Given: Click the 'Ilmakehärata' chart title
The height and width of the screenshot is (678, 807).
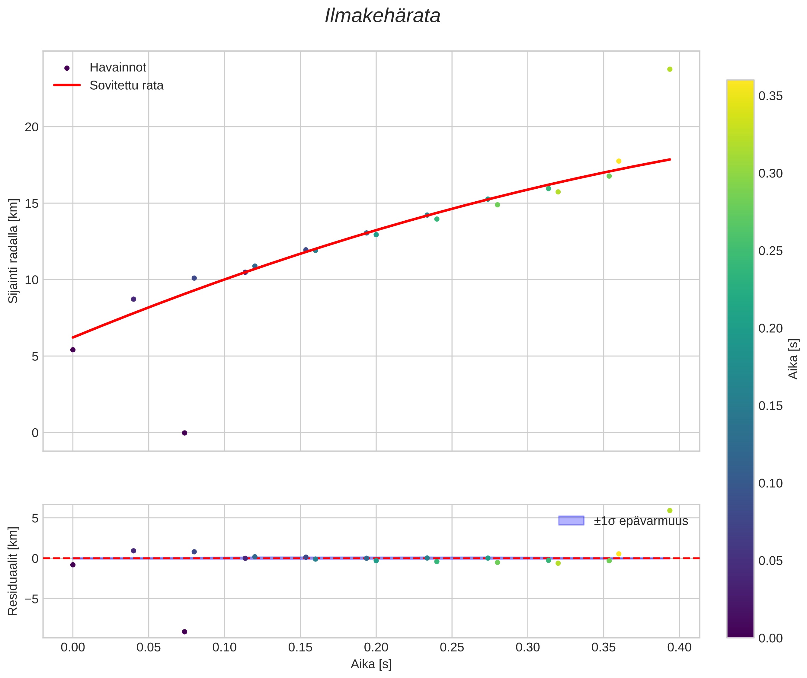Looking at the screenshot, I should [382, 16].
